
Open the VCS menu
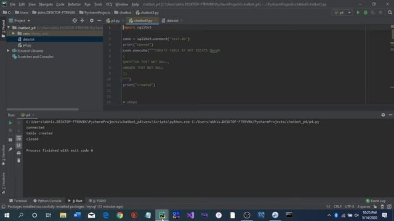[x=108, y=4]
